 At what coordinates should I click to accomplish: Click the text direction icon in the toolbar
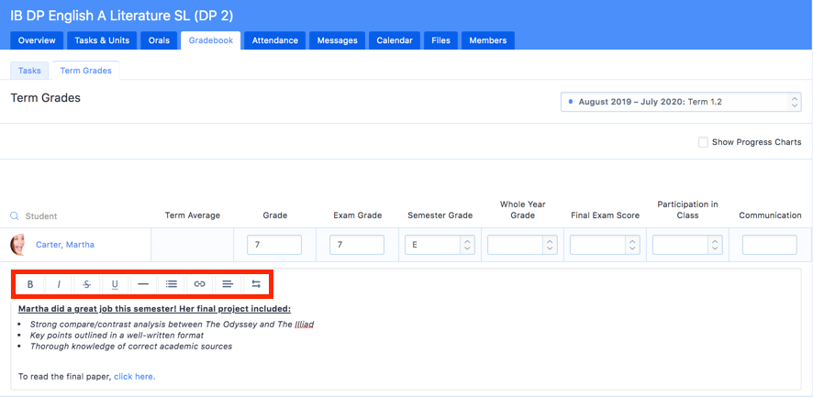[256, 284]
